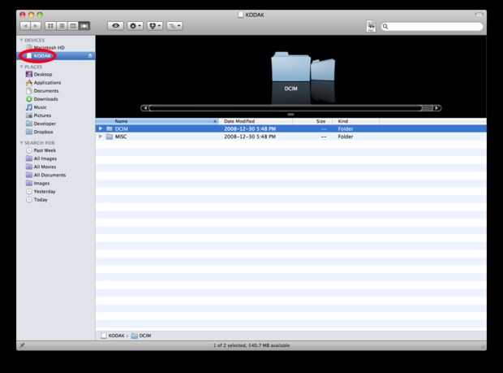The height and width of the screenshot is (373, 503).
Task: Switch to column view
Action: point(73,26)
